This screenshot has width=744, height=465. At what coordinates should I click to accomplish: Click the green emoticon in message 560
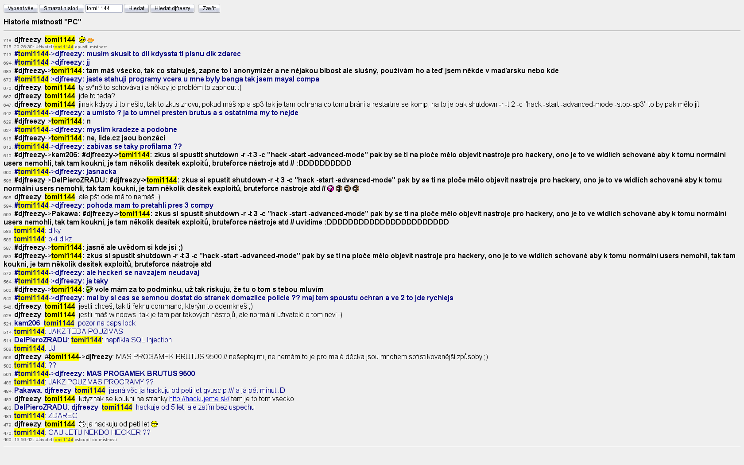pyautogui.click(x=89, y=290)
